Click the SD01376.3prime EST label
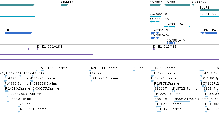 [42, 78]
